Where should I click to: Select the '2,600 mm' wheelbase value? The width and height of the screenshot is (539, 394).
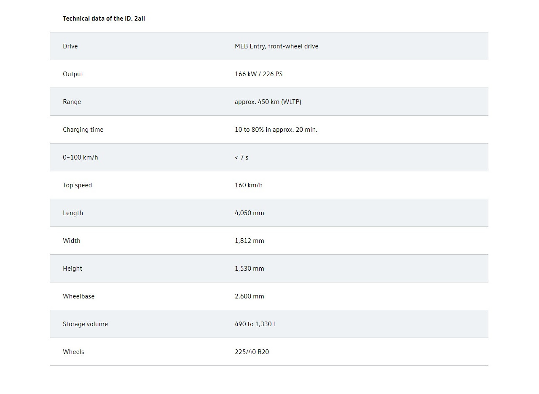[249, 296]
